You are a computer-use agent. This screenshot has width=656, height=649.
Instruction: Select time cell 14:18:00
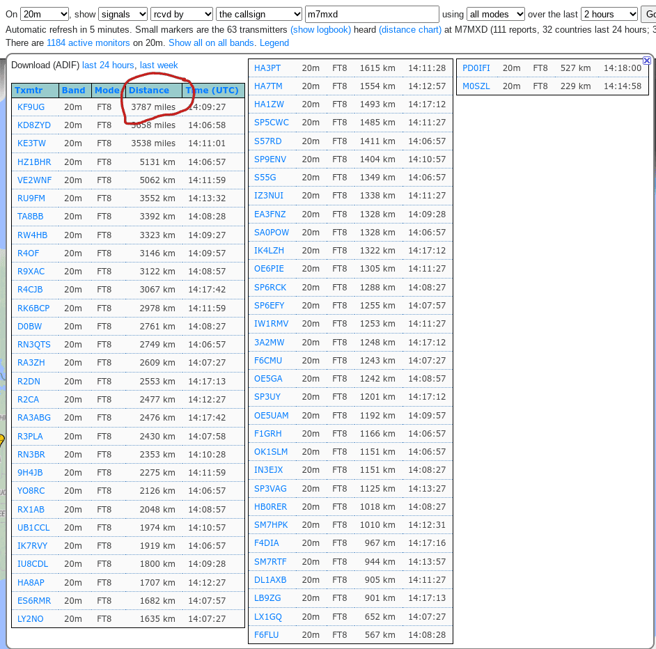(x=622, y=68)
